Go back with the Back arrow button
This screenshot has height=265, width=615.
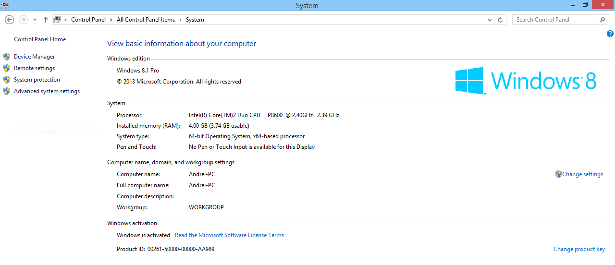tap(9, 20)
